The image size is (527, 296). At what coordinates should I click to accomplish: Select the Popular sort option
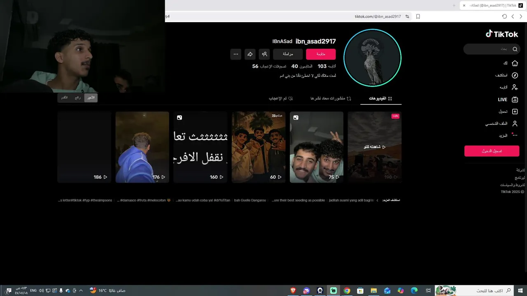[x=78, y=98]
